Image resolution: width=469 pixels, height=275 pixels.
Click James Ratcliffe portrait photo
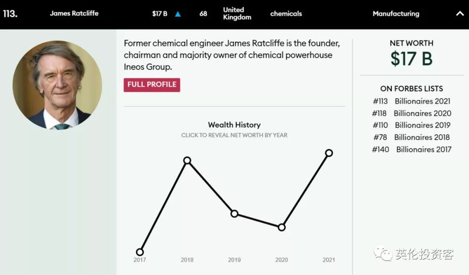57,85
